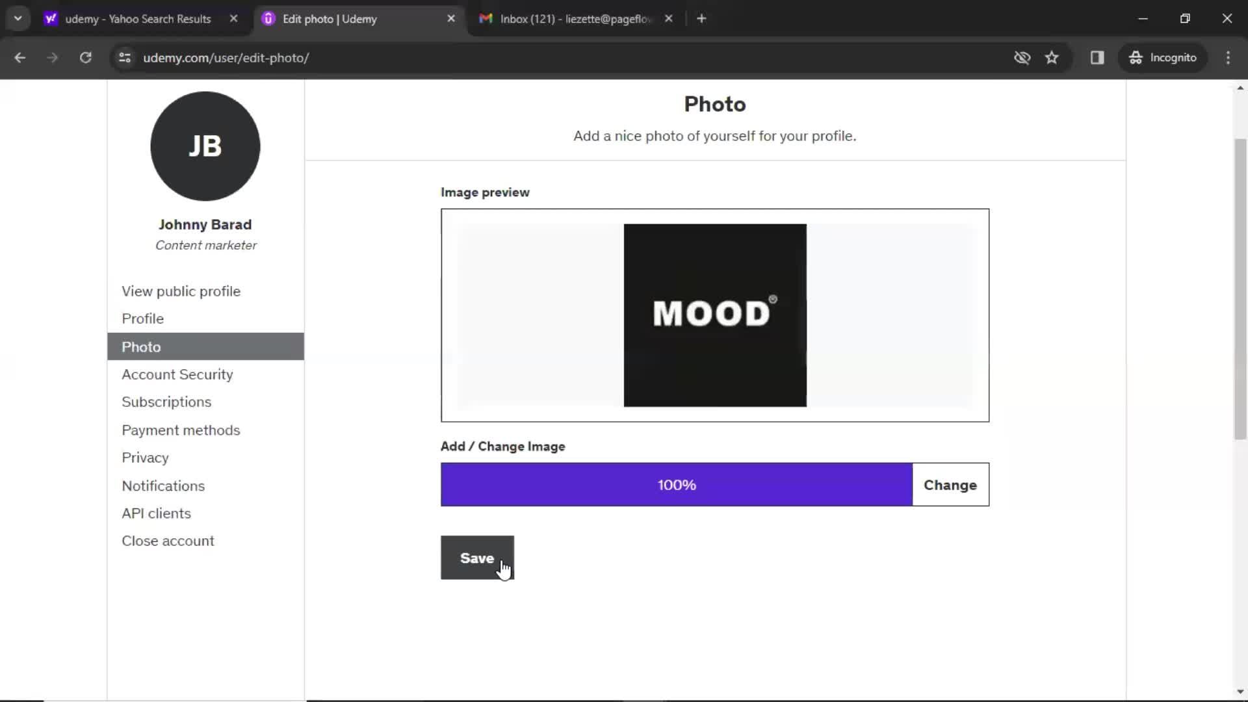
Task: Click the Johnny Barad name text
Action: pos(205,224)
